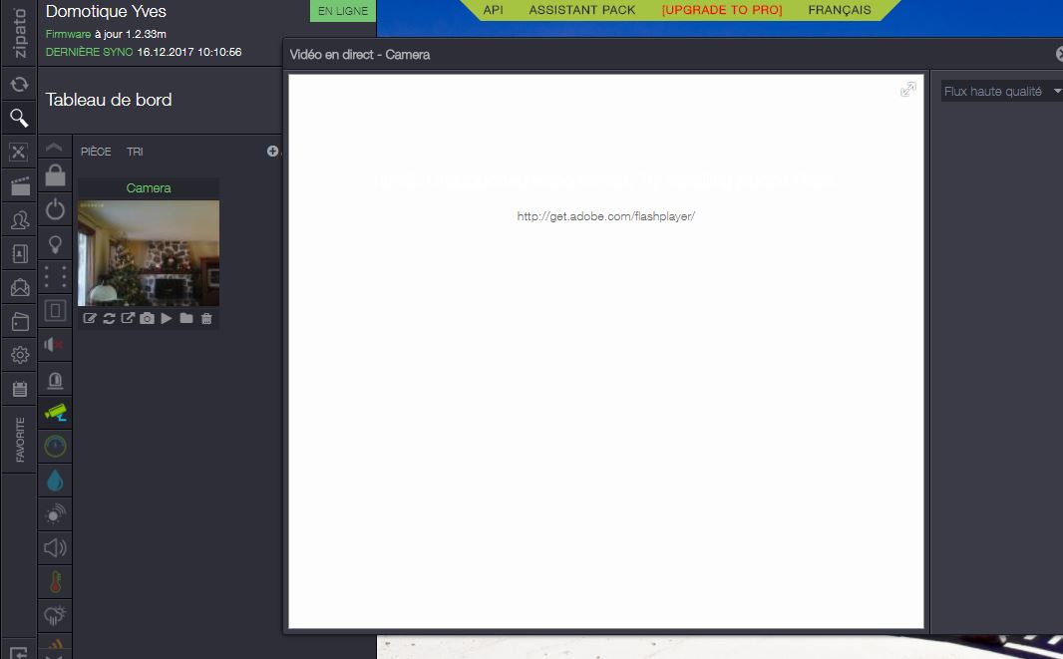1063x659 pixels.
Task: Open the lock devices category
Action: click(55, 175)
